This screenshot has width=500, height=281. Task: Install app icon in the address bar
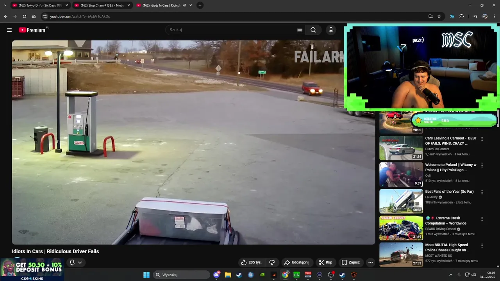pos(430,16)
